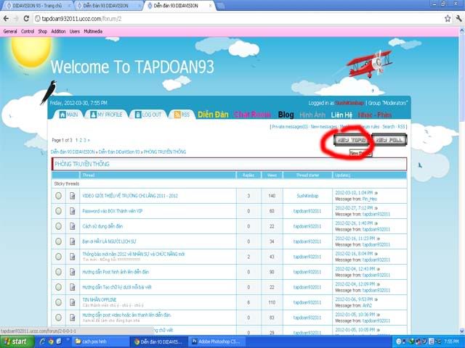
Task: Open the New messages link
Action: (324, 127)
